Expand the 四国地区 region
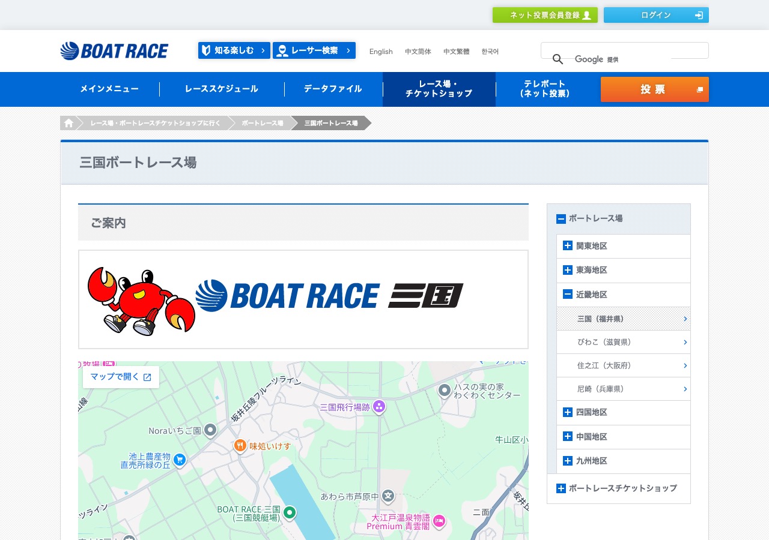 (567, 412)
